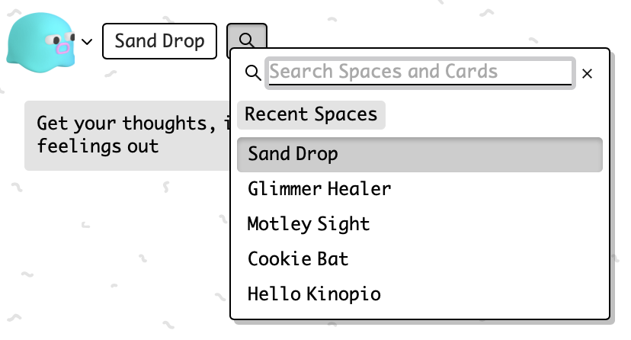Viewport: 631px width, 340px height.
Task: Expand the chevron beside the Kinopio logo
Action: coord(88,42)
